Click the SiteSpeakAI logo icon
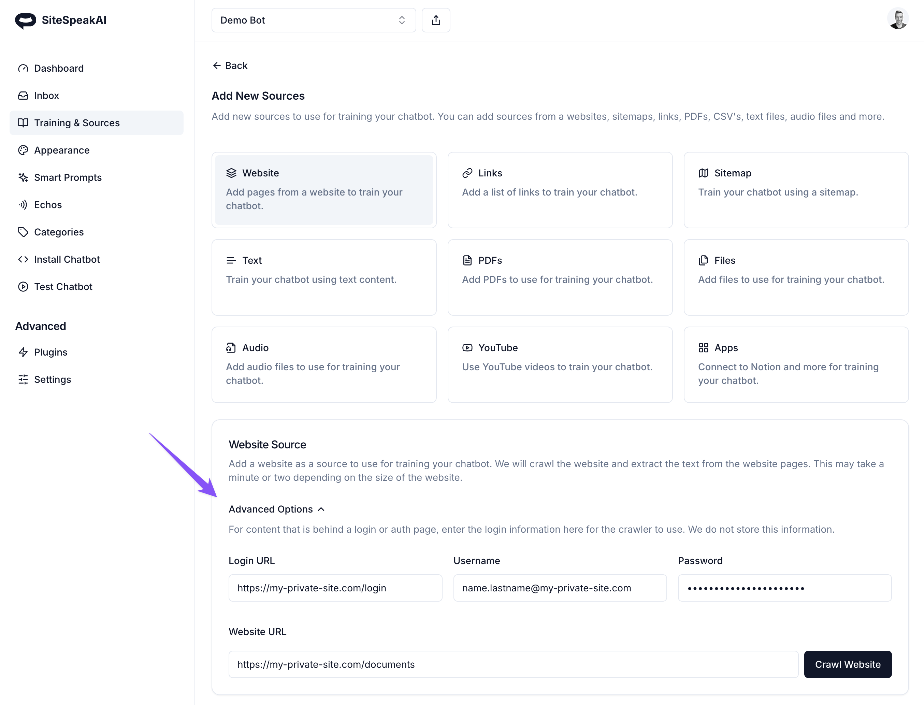The width and height of the screenshot is (924, 705). [25, 20]
